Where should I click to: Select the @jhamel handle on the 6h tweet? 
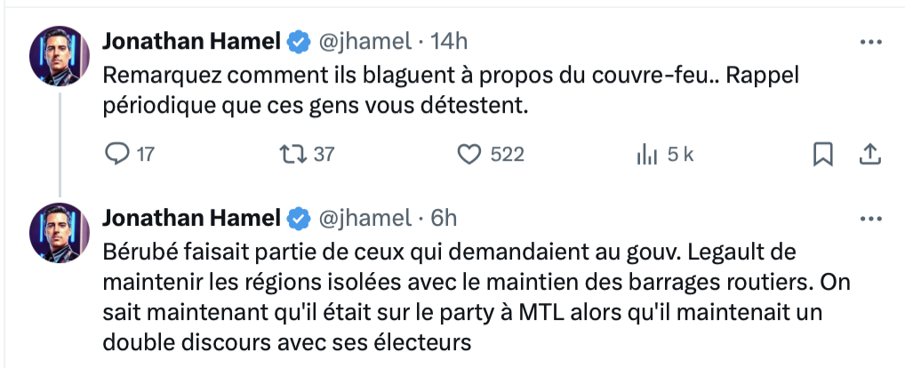coord(365,218)
